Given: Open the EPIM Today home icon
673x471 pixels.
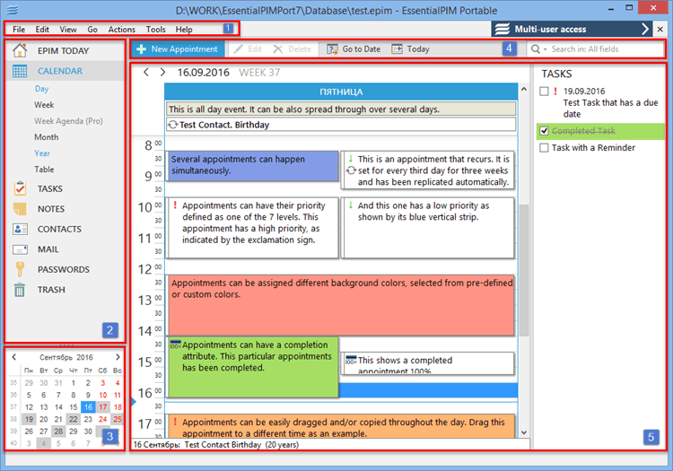Looking at the screenshot, I should pos(20,50).
